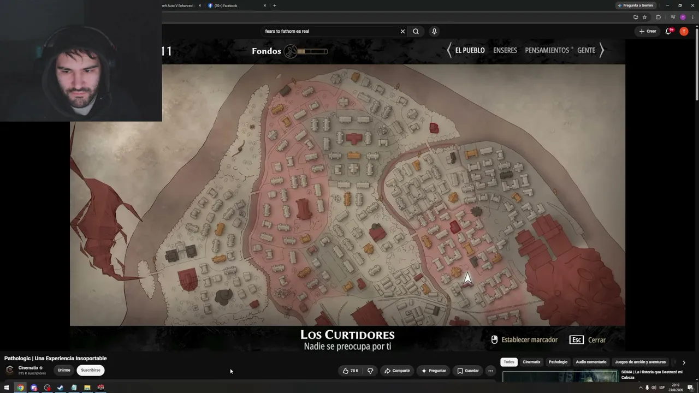699x393 pixels.
Task: Select the Todos filter chip
Action: click(509, 362)
